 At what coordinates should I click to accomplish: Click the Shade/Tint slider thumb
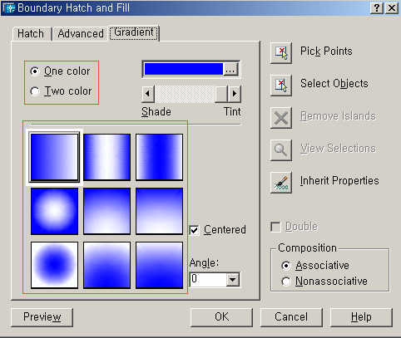click(221, 94)
